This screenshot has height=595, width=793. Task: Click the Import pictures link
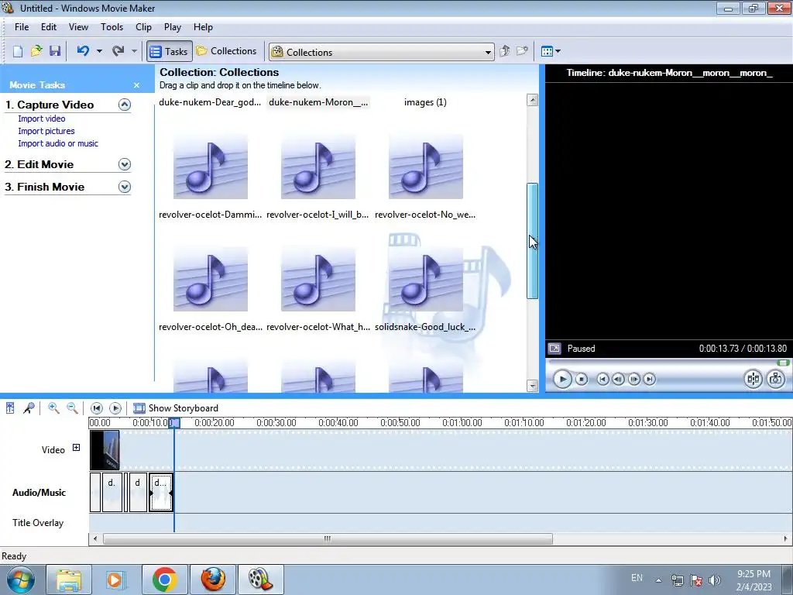click(x=46, y=131)
